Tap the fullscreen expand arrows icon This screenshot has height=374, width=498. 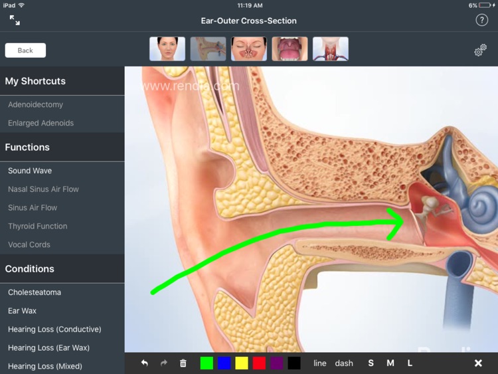[15, 20]
